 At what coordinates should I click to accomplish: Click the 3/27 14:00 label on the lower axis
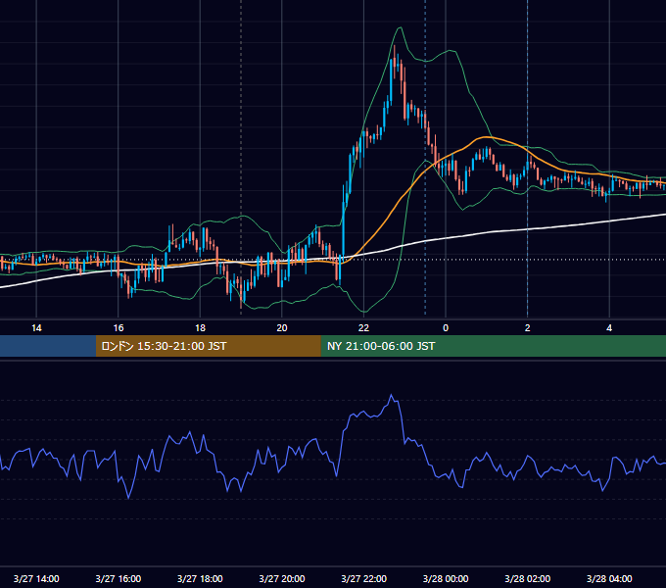36,578
